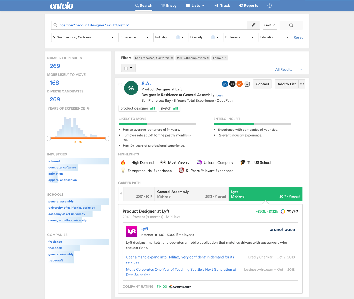Remove the 201 - 500 employees filter

point(208,58)
